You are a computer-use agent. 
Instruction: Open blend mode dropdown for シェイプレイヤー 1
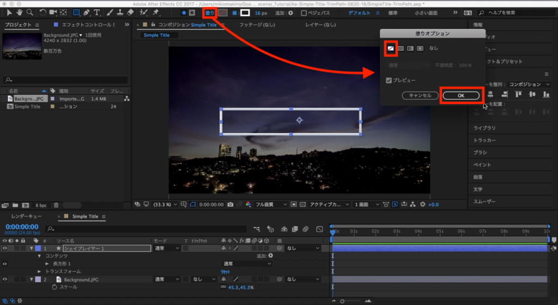tap(166, 248)
